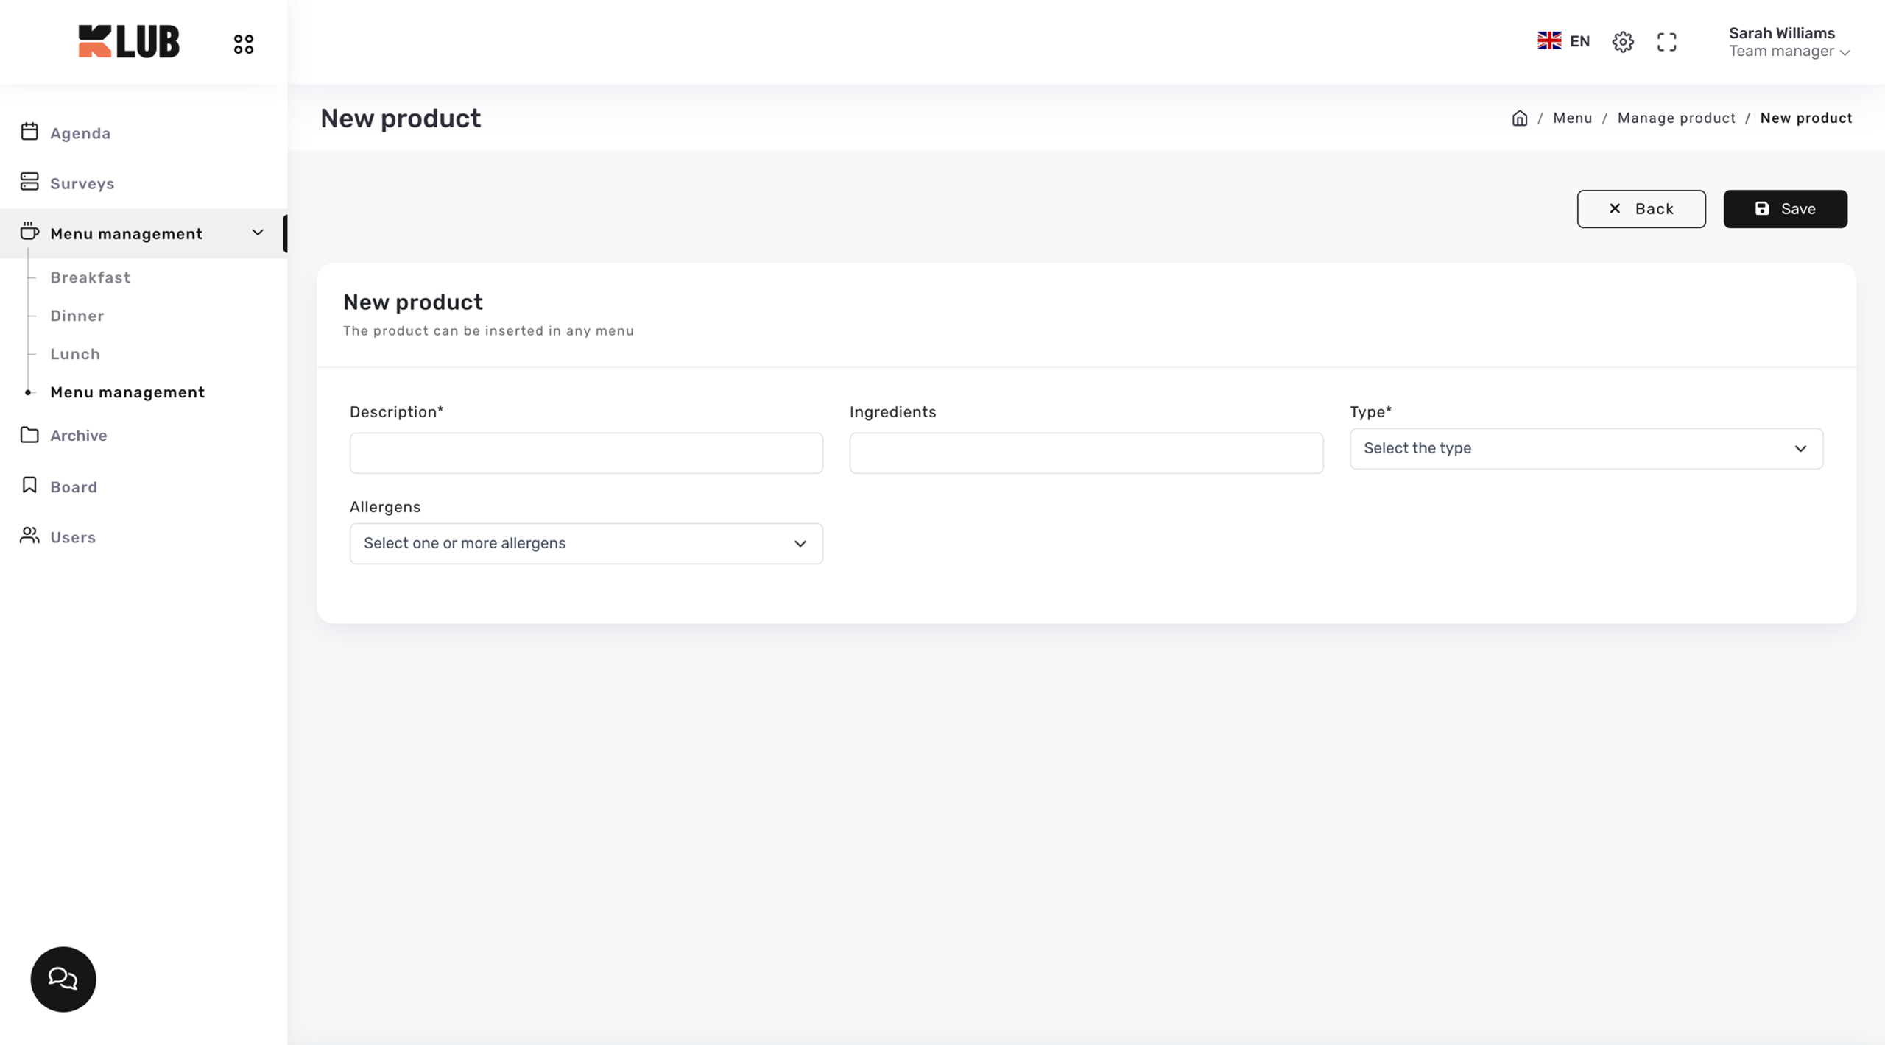Open the Select the type dropdown
This screenshot has height=1045, width=1885.
(x=1586, y=448)
